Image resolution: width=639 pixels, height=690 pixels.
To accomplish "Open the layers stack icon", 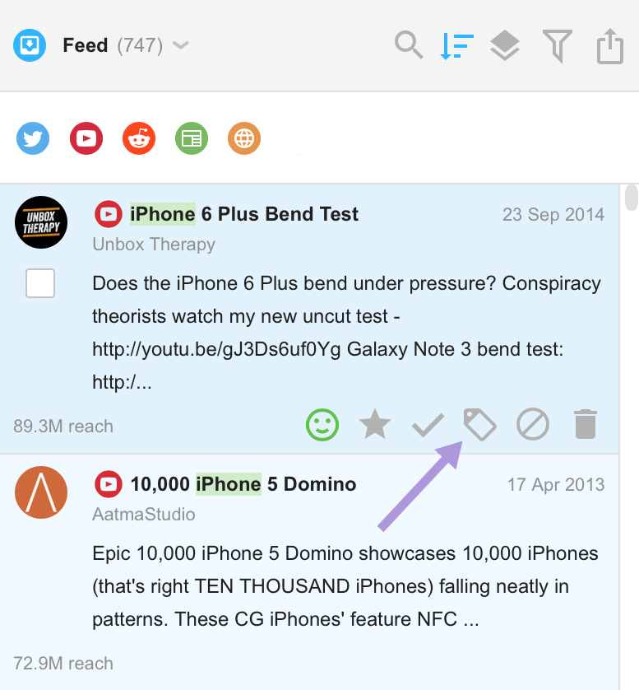I will point(505,46).
